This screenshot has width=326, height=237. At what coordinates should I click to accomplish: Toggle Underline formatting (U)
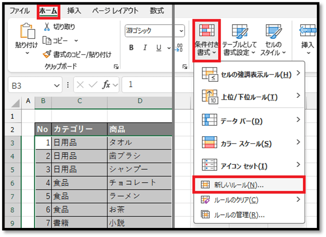158,48
